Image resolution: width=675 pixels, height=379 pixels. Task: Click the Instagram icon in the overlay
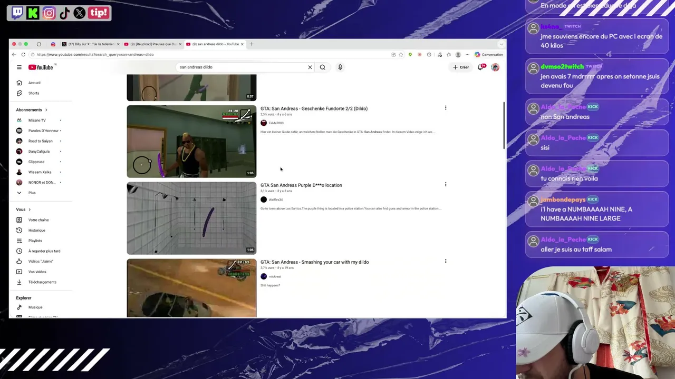click(49, 13)
